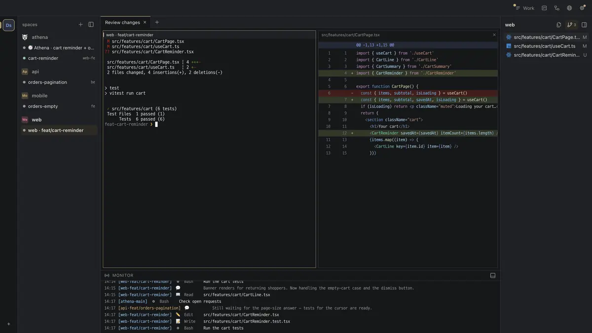Click the Mo mobile project badge
This screenshot has width=592, height=333.
(x=25, y=96)
